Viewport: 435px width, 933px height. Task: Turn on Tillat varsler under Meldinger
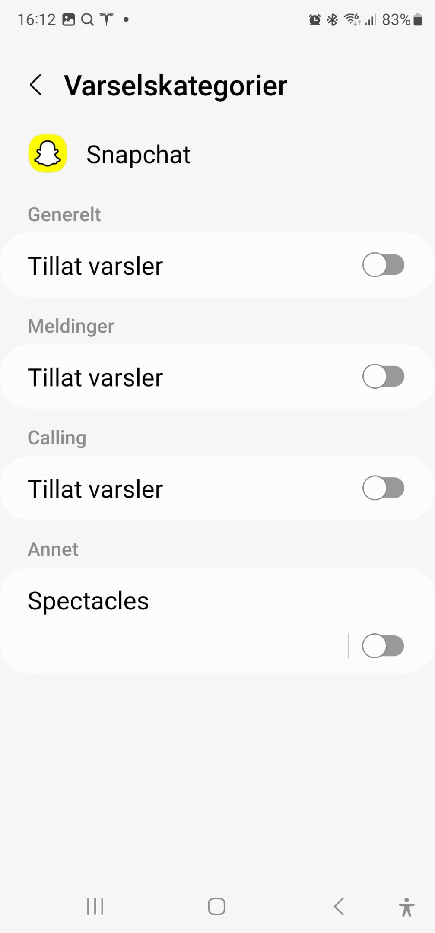pyautogui.click(x=383, y=377)
